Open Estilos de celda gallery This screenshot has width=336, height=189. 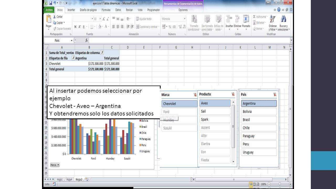coord(218,23)
